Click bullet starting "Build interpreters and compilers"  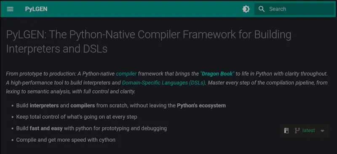[x=121, y=106]
